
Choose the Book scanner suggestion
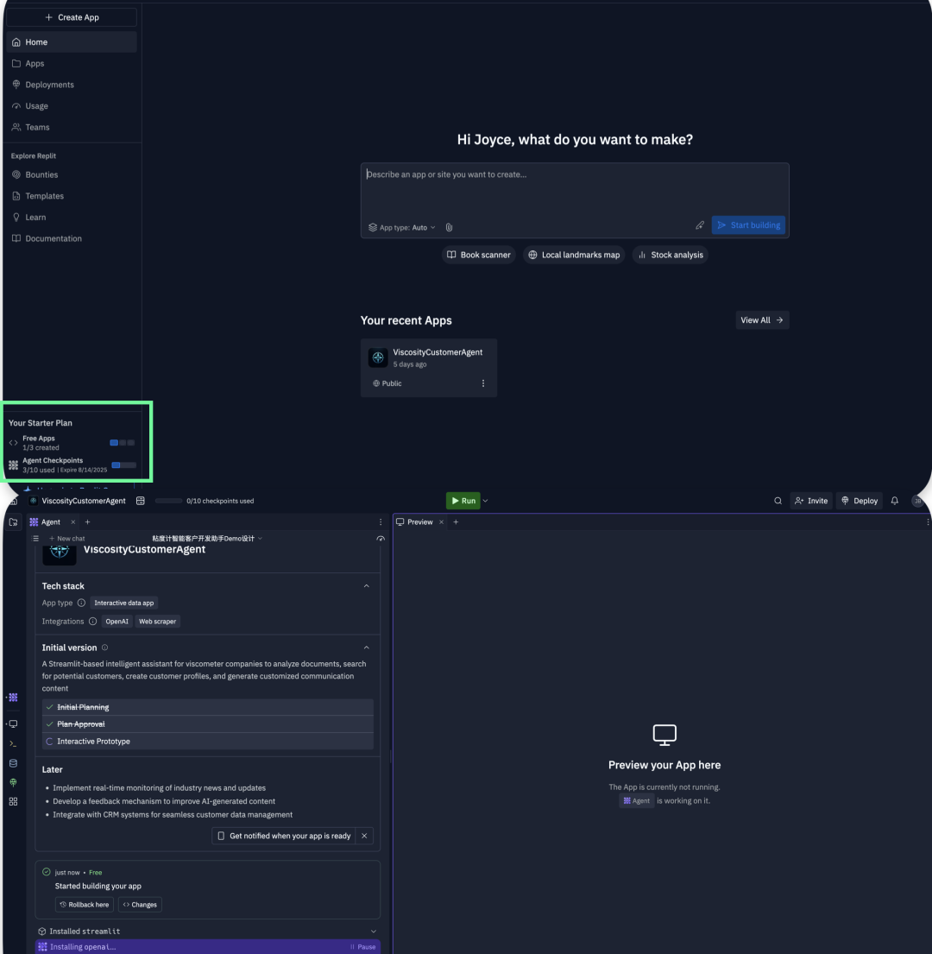pyautogui.click(x=478, y=255)
